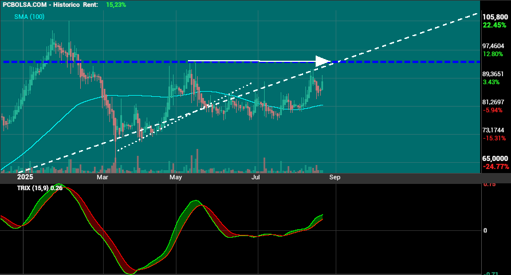Click the Mar label on time axis

(x=103, y=177)
